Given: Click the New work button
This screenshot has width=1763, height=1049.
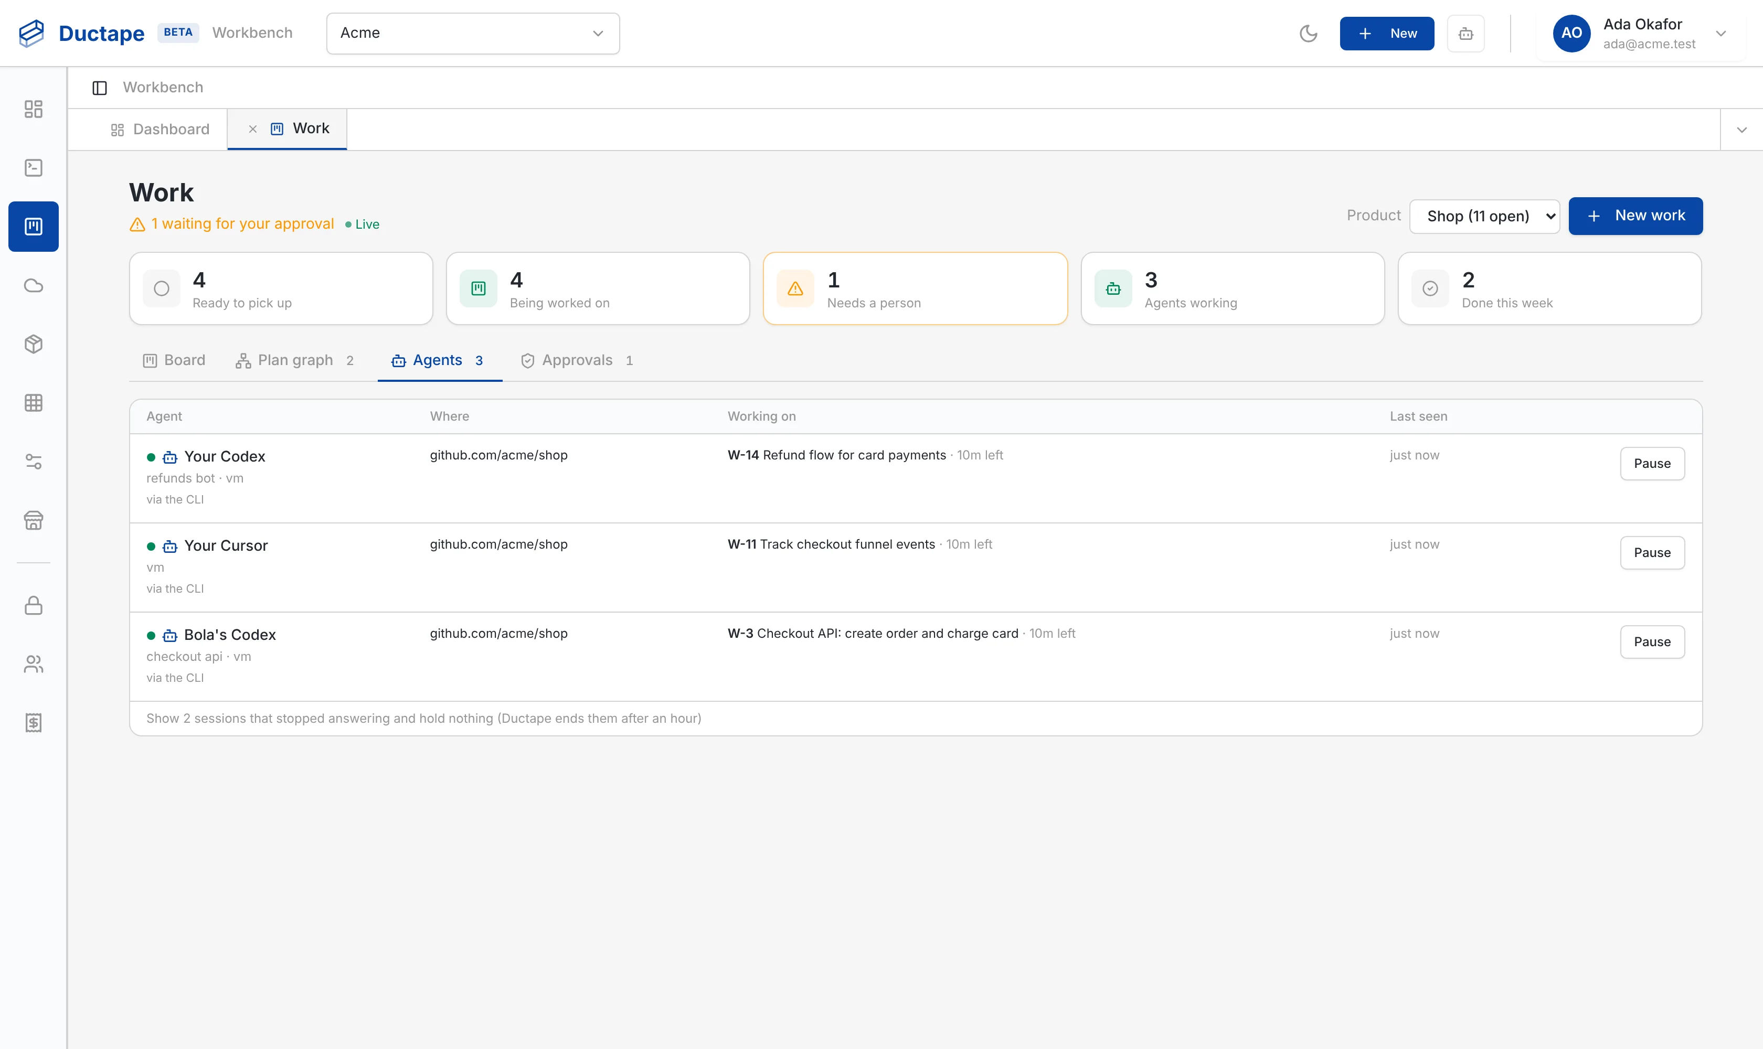Looking at the screenshot, I should (1635, 216).
